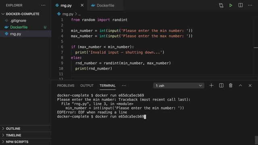Click the rng.py editor tab
The image size is (258, 145).
point(66,5)
